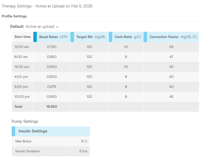
Task: Click the Default profile name
Action: [17, 27]
